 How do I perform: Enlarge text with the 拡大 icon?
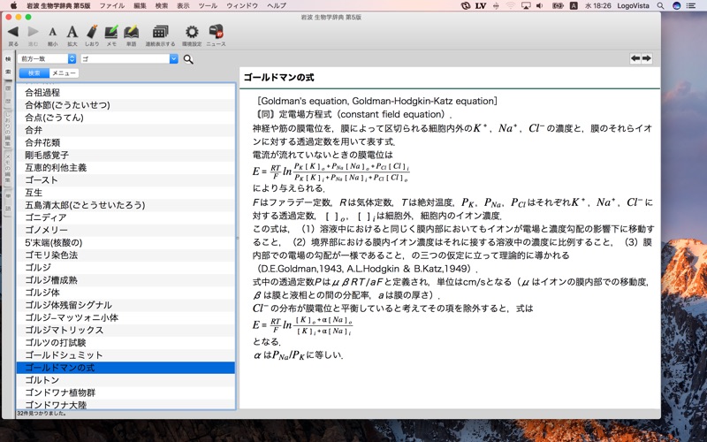click(72, 32)
